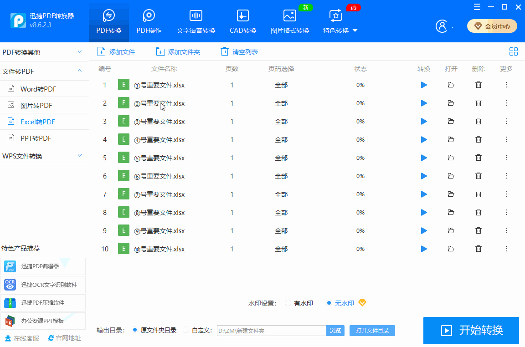Click 在线客服 for support
This screenshot has height=347, width=525.
coord(22,338)
